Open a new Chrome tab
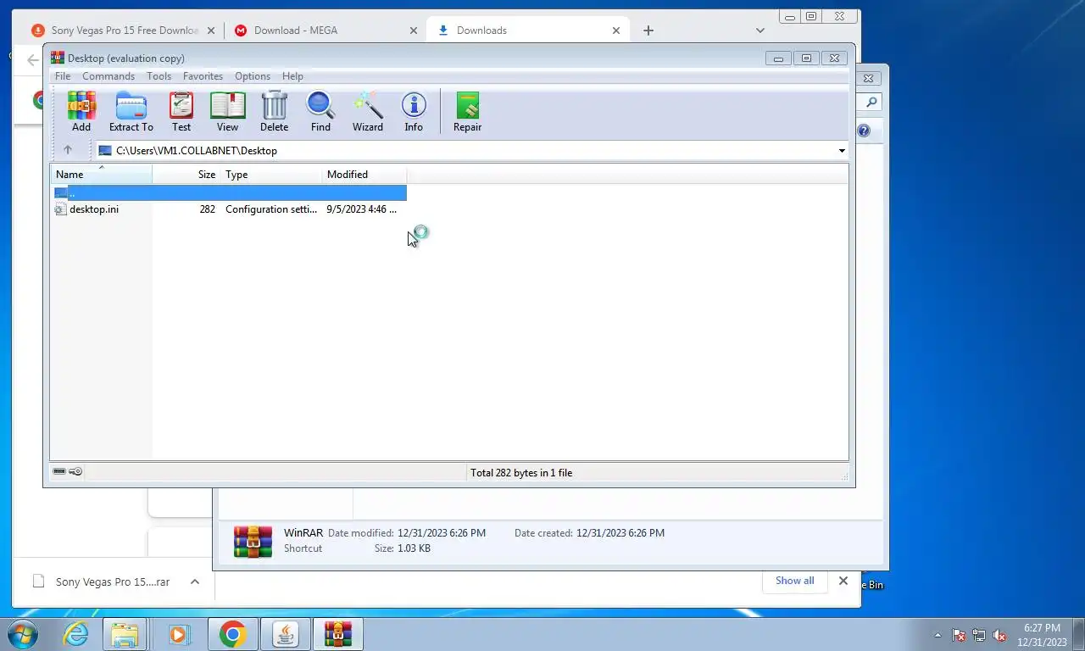Viewport: 1085px width, 651px height. pos(648,31)
